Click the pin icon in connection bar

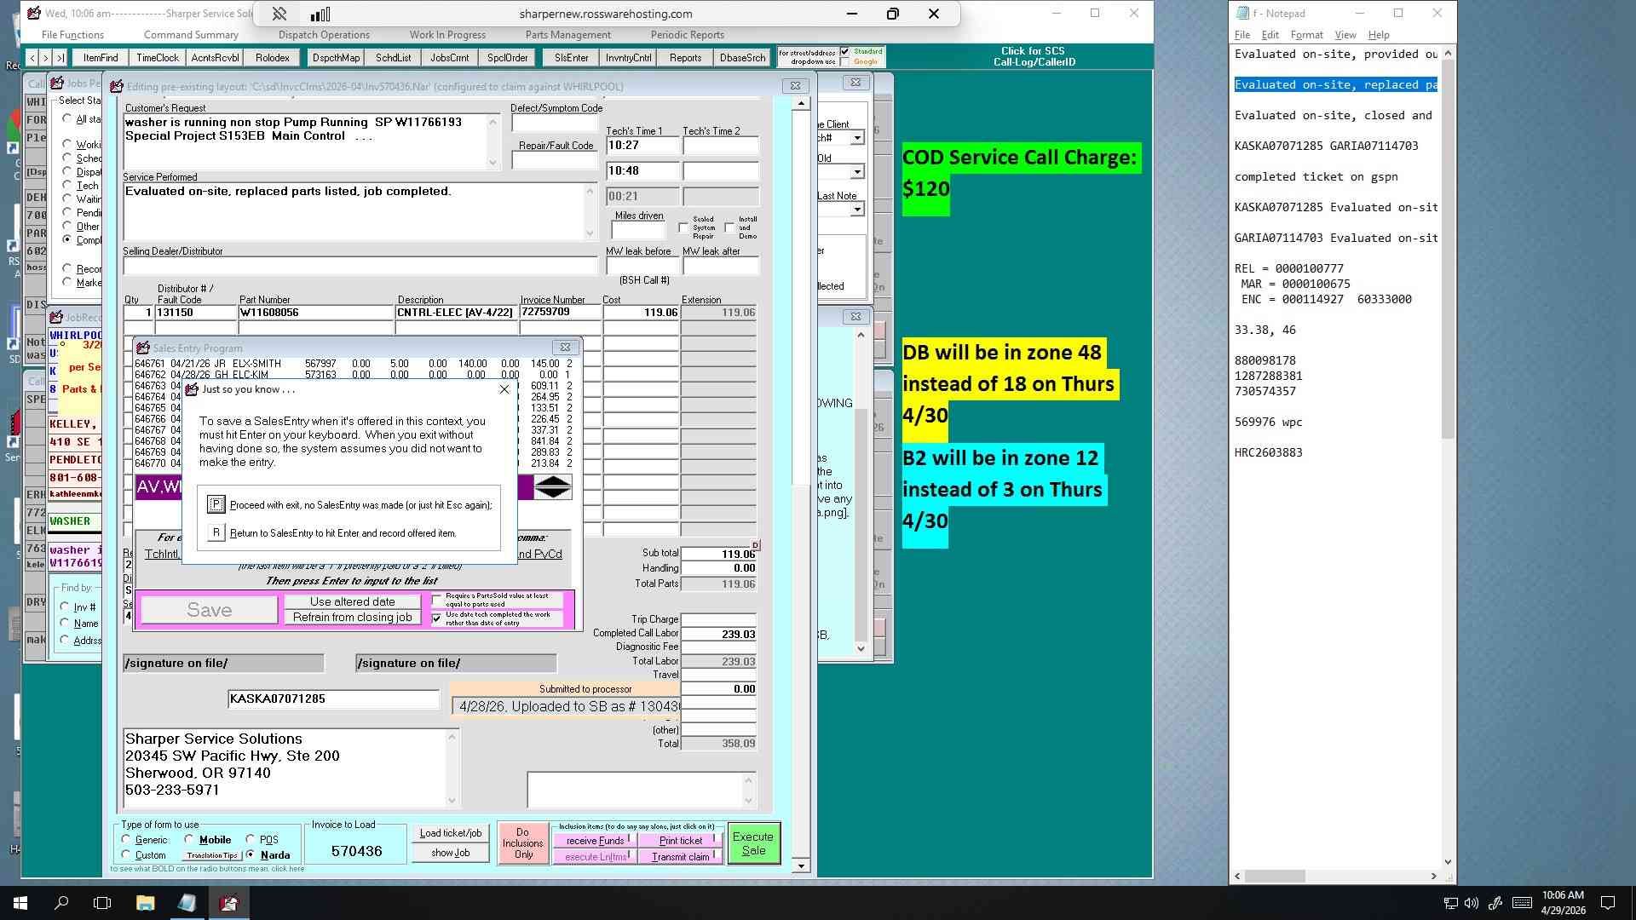pyautogui.click(x=279, y=14)
